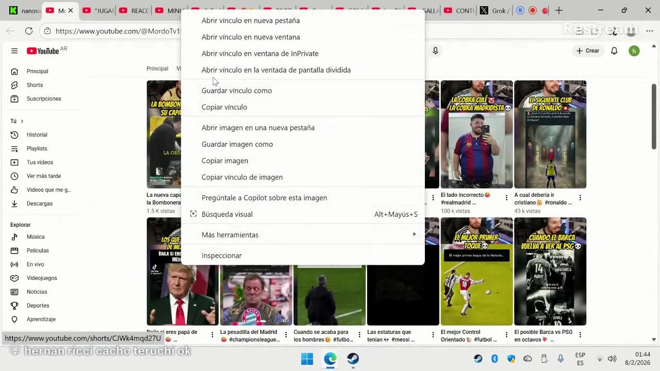Switch to the channel's Principal tab
Image resolution: width=660 pixels, height=371 pixels.
point(157,69)
